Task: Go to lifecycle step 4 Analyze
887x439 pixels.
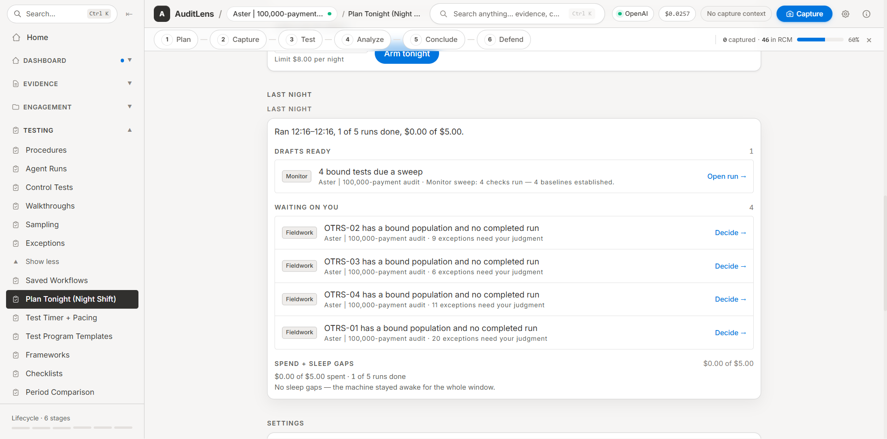Action: pyautogui.click(x=363, y=40)
